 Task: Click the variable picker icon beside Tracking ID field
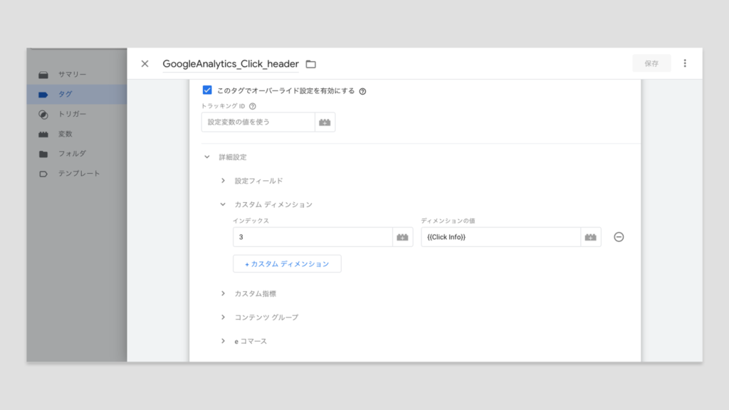click(325, 122)
